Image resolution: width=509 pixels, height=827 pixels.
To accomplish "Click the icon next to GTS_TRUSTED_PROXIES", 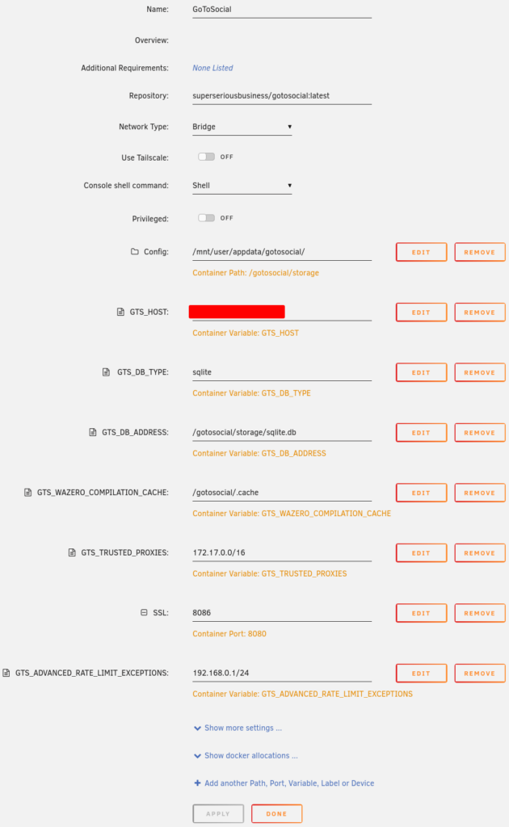I will click(x=73, y=553).
